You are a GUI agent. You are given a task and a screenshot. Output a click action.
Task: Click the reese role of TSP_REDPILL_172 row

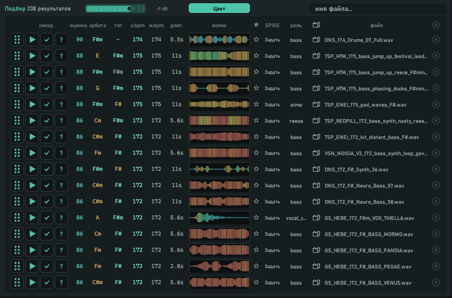[x=296, y=121]
